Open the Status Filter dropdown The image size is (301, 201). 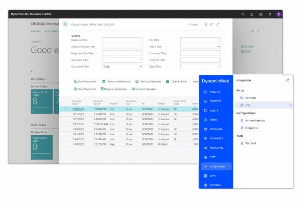click(x=219, y=46)
